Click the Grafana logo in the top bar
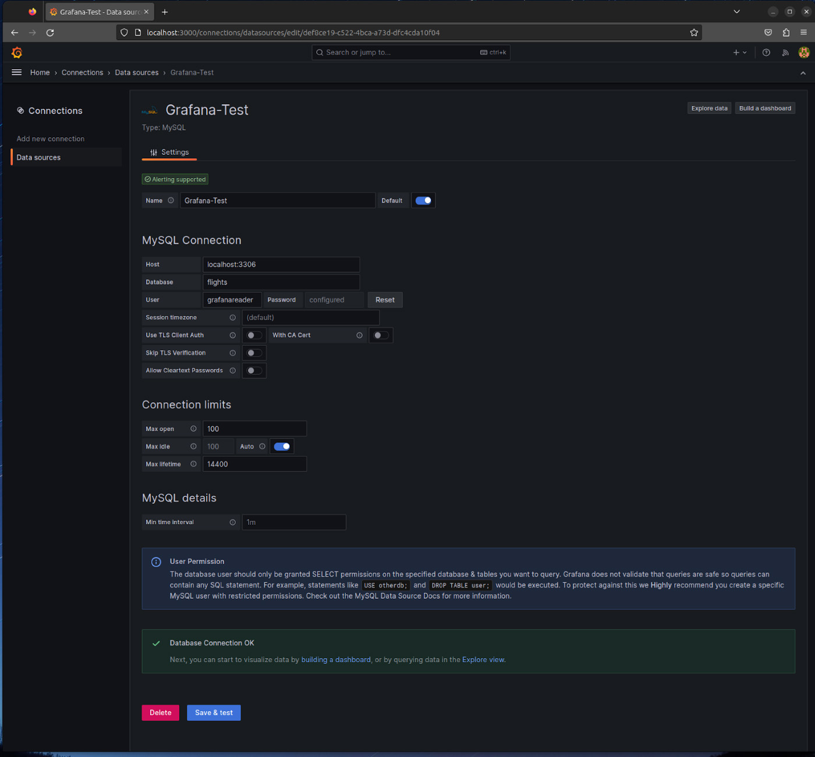This screenshot has width=815, height=757. tap(17, 52)
